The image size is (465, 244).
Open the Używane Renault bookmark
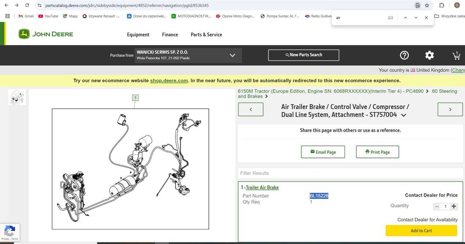101,16
